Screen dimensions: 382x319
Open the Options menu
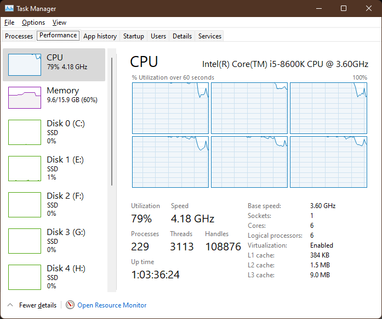[33, 23]
